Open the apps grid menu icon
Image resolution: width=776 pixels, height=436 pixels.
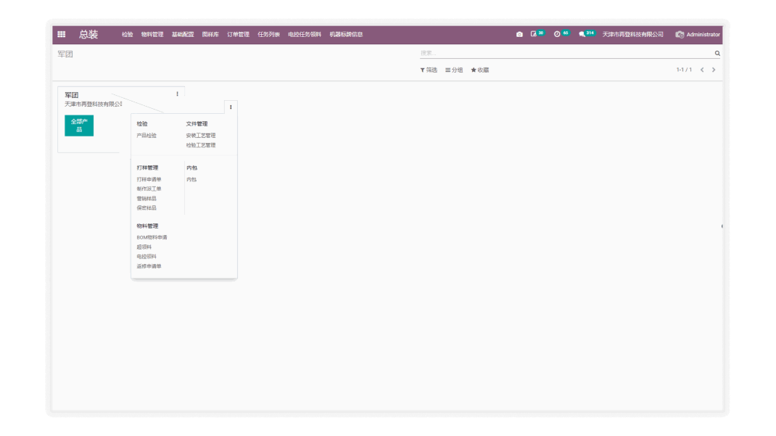tap(62, 34)
